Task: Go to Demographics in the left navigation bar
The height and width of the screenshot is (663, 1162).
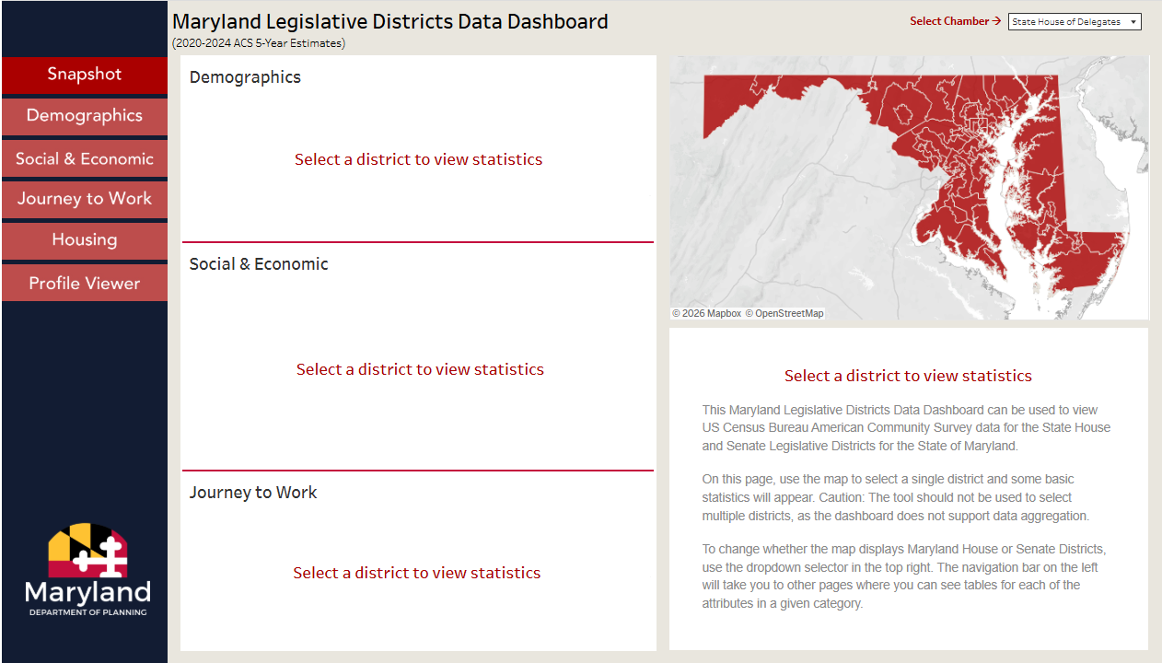Action: pyautogui.click(x=85, y=116)
